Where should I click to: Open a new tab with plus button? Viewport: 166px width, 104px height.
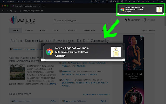pyautogui.click(x=44, y=6)
